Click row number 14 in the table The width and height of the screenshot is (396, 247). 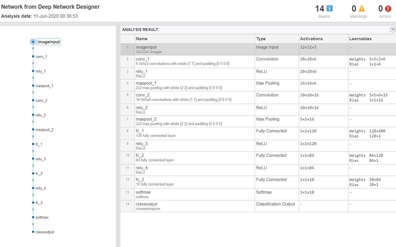click(128, 204)
